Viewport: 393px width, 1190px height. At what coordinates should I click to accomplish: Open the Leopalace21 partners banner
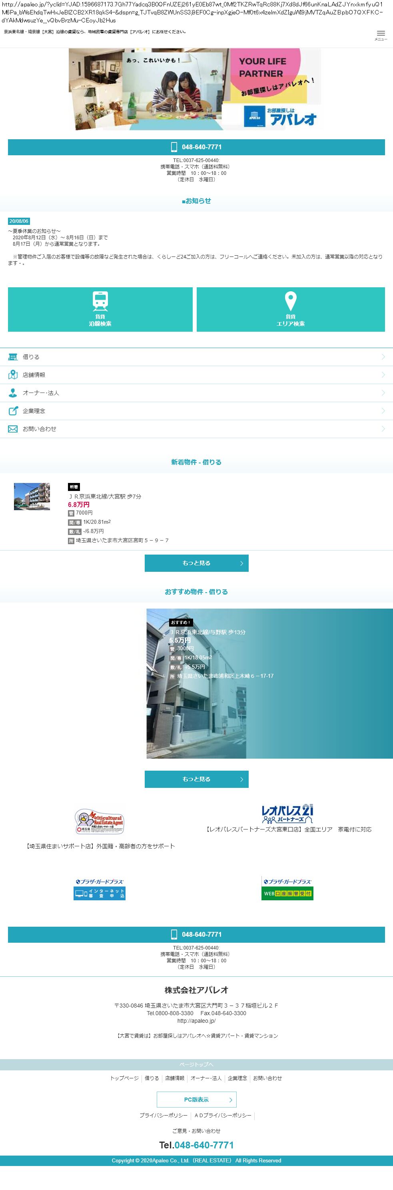[x=287, y=814]
